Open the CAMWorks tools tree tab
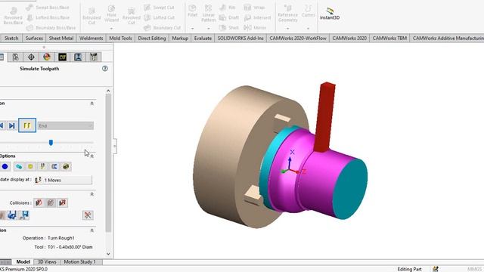The image size is (484, 272). tap(94, 57)
